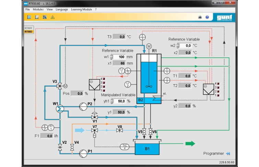259x167 pixels.
Task: Click the V7 solenoid valve symbol
Action: pos(94,130)
